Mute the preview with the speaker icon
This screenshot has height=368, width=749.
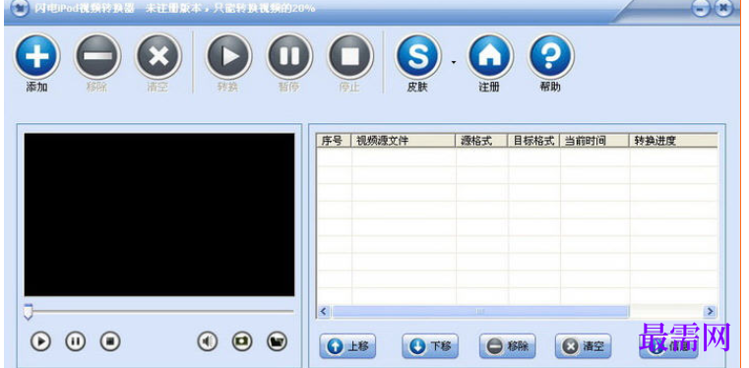[x=208, y=341]
